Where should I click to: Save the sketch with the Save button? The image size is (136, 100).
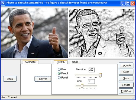tap(126, 78)
